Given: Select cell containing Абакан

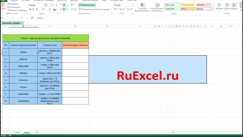Looking at the screenshot, I should coord(23,59).
